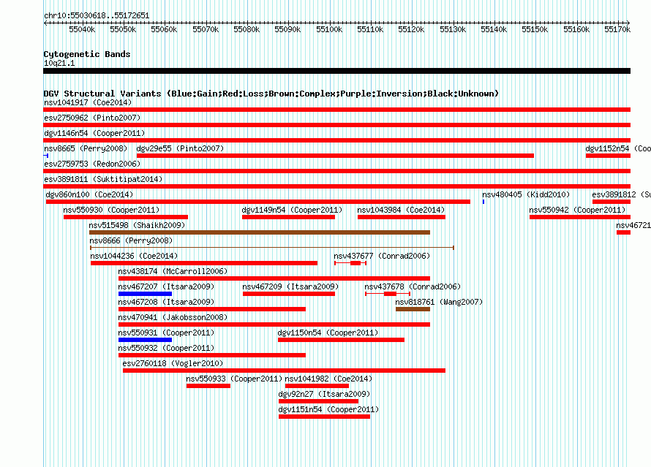
Task: Select nsv550933 (Cooper2011) label
Action: 234,379
